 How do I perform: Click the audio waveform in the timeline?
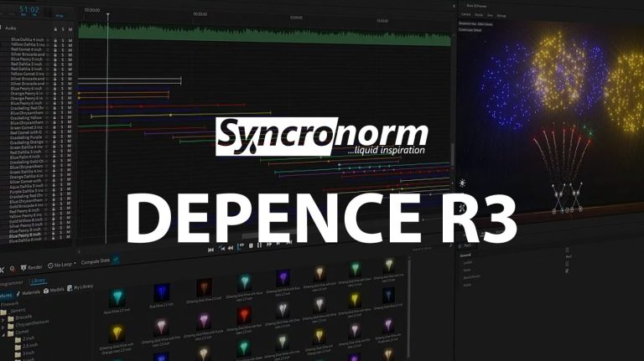[252, 30]
